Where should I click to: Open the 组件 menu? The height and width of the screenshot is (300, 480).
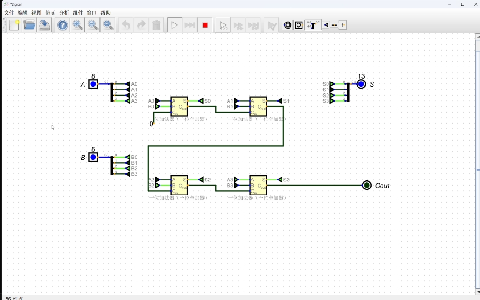tap(78, 13)
